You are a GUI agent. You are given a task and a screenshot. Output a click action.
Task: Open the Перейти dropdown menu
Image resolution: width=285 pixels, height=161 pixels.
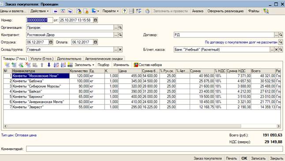click(x=110, y=11)
